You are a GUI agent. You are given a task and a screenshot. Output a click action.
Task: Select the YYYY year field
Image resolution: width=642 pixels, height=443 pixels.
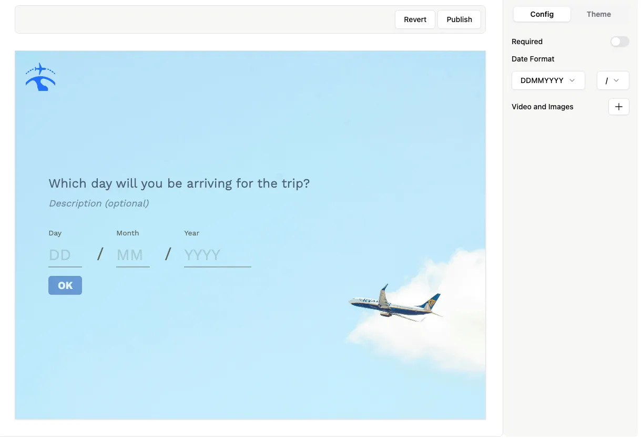click(217, 255)
